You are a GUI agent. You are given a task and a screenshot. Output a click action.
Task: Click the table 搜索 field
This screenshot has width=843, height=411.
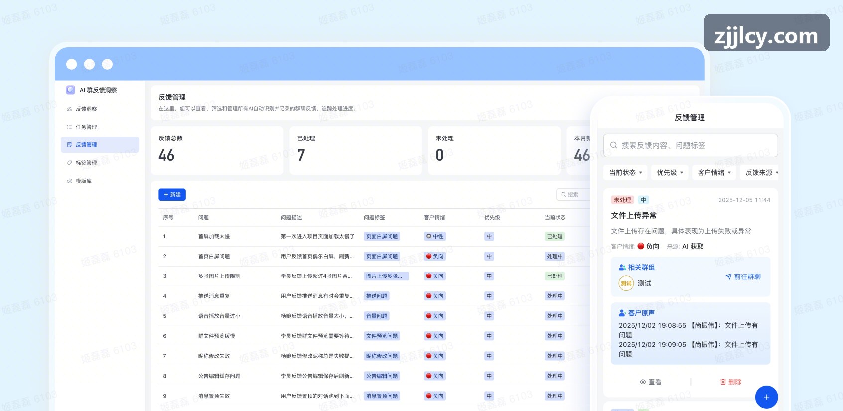coord(574,195)
